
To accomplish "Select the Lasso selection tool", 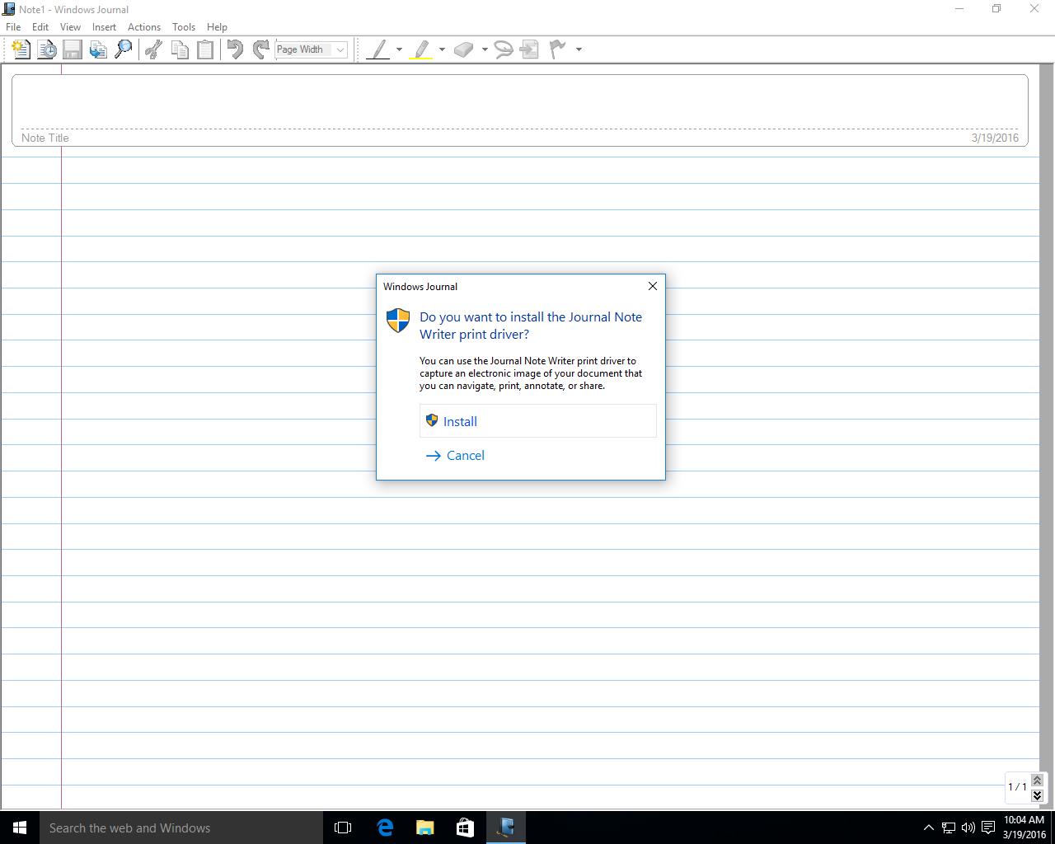I will pyautogui.click(x=504, y=49).
